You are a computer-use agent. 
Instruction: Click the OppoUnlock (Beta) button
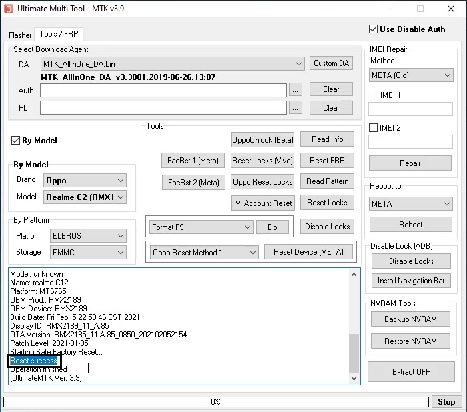(x=263, y=139)
